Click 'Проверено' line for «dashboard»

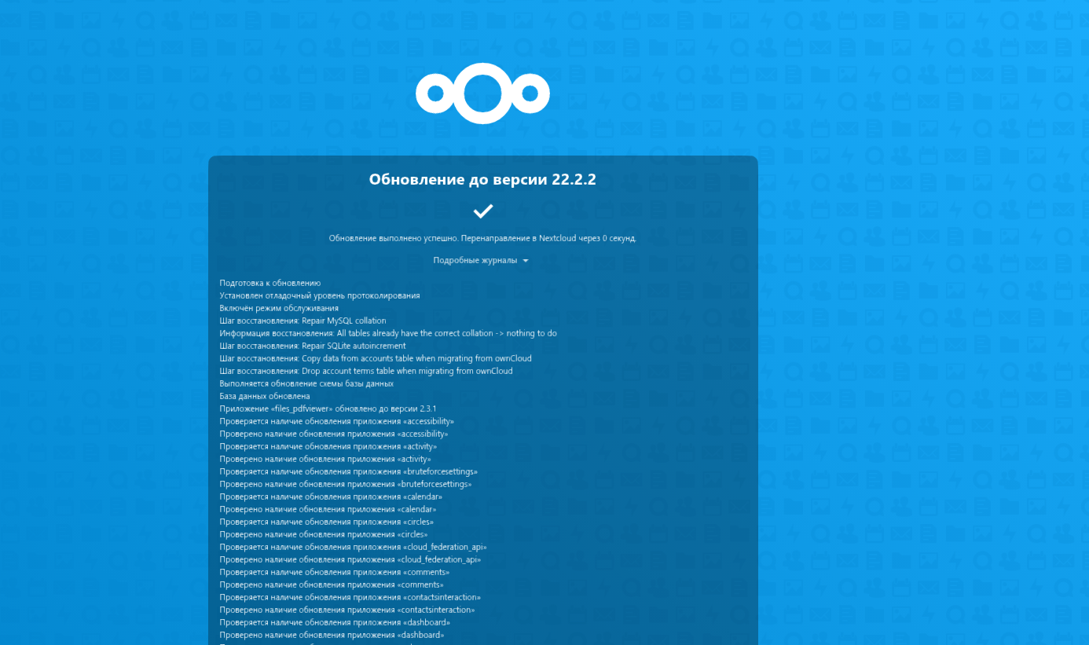pos(332,635)
